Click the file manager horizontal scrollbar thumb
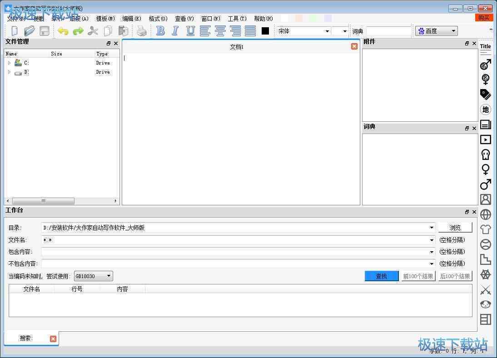Image resolution: width=497 pixels, height=358 pixels. click(x=44, y=201)
